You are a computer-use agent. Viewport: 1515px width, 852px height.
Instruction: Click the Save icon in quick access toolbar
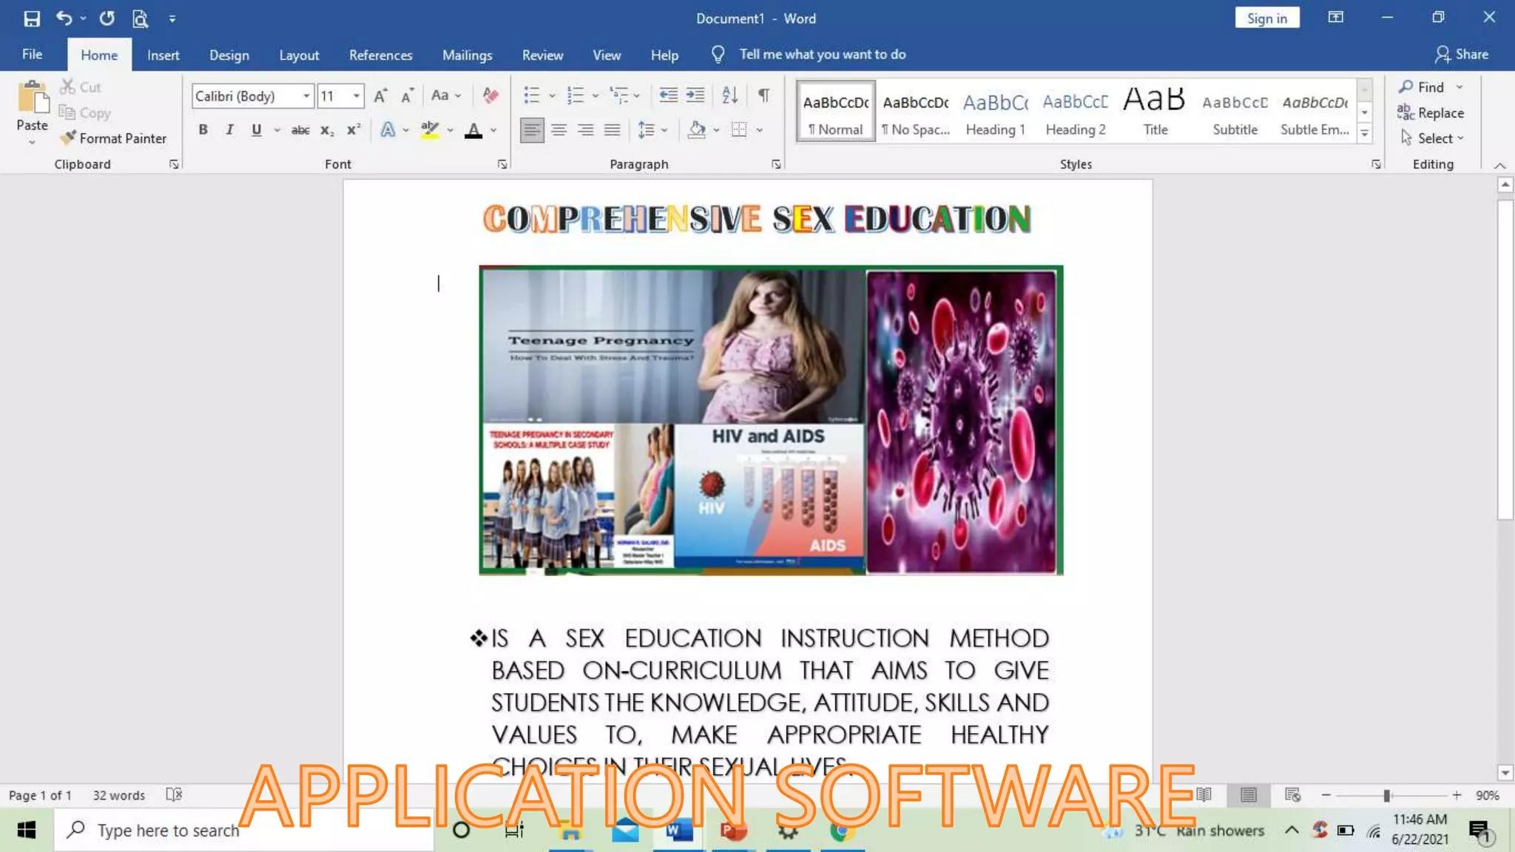32,18
